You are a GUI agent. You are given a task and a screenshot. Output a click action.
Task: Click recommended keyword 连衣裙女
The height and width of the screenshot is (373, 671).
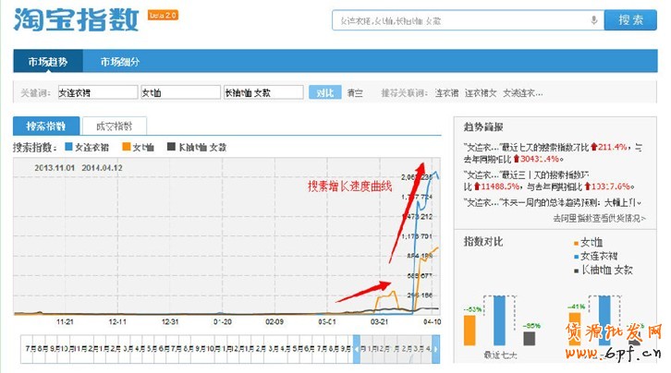coord(481,92)
